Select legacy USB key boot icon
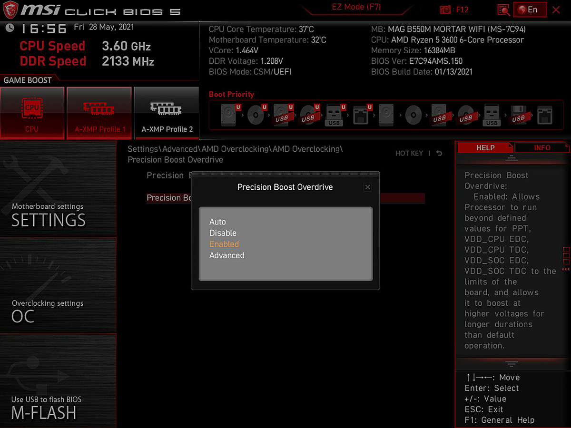The image size is (571, 428). [492, 115]
